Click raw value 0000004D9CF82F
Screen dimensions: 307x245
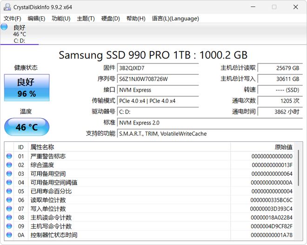(x=272, y=226)
